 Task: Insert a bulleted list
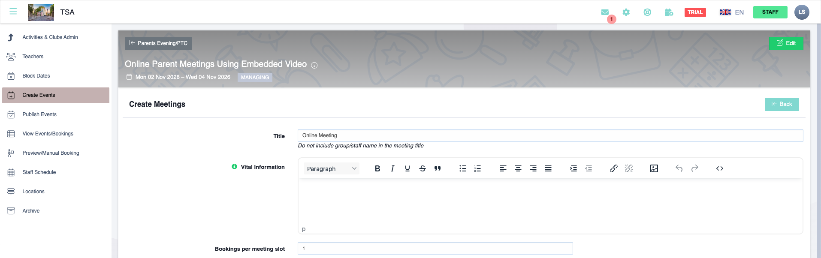click(x=462, y=168)
